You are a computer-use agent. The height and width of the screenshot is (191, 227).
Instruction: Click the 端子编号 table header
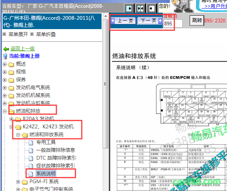125,146
